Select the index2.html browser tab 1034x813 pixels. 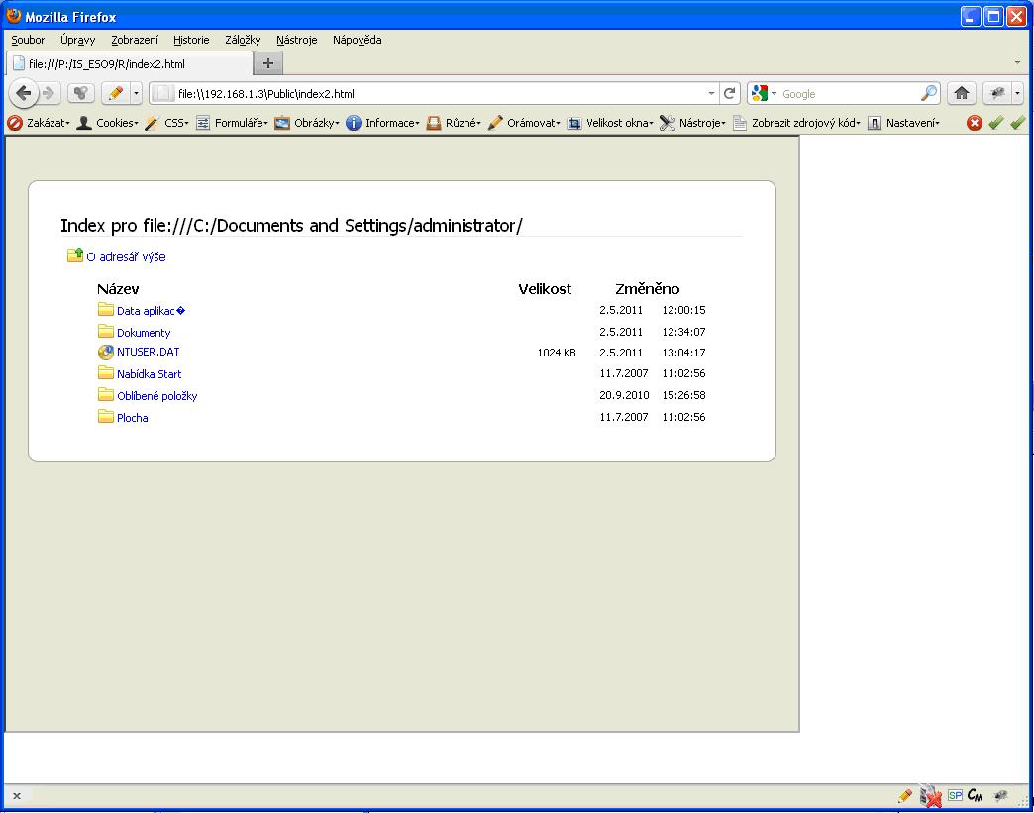[129, 64]
